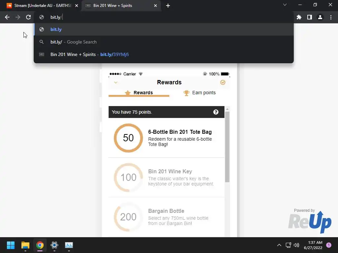Open the 6-Bottle Bin 201 Tote Bag reward
This screenshot has width=338, height=253.
coord(166,138)
